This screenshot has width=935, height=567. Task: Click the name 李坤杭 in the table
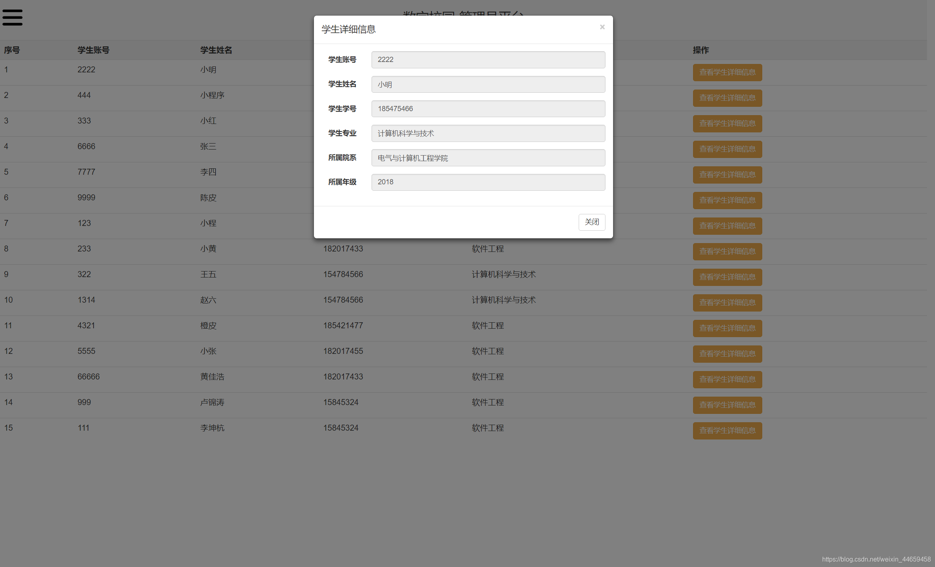click(x=212, y=428)
